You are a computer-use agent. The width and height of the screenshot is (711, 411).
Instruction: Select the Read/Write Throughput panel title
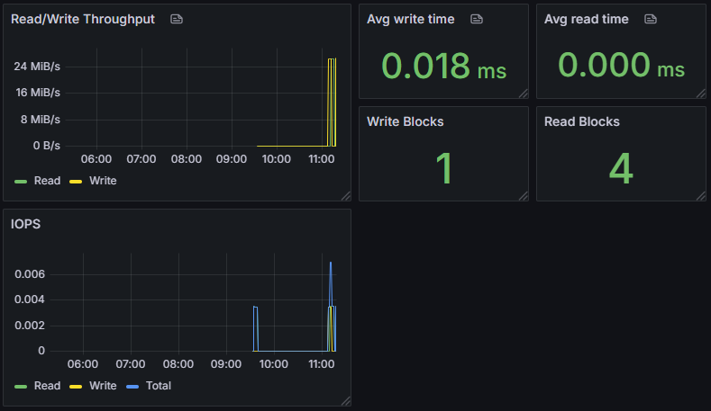[x=82, y=19]
